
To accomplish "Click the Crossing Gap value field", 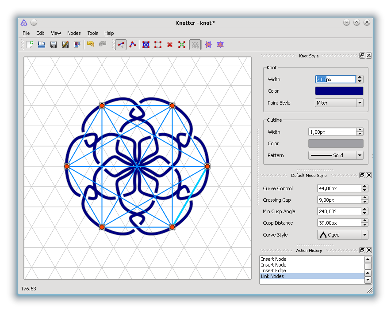I will [x=339, y=200].
